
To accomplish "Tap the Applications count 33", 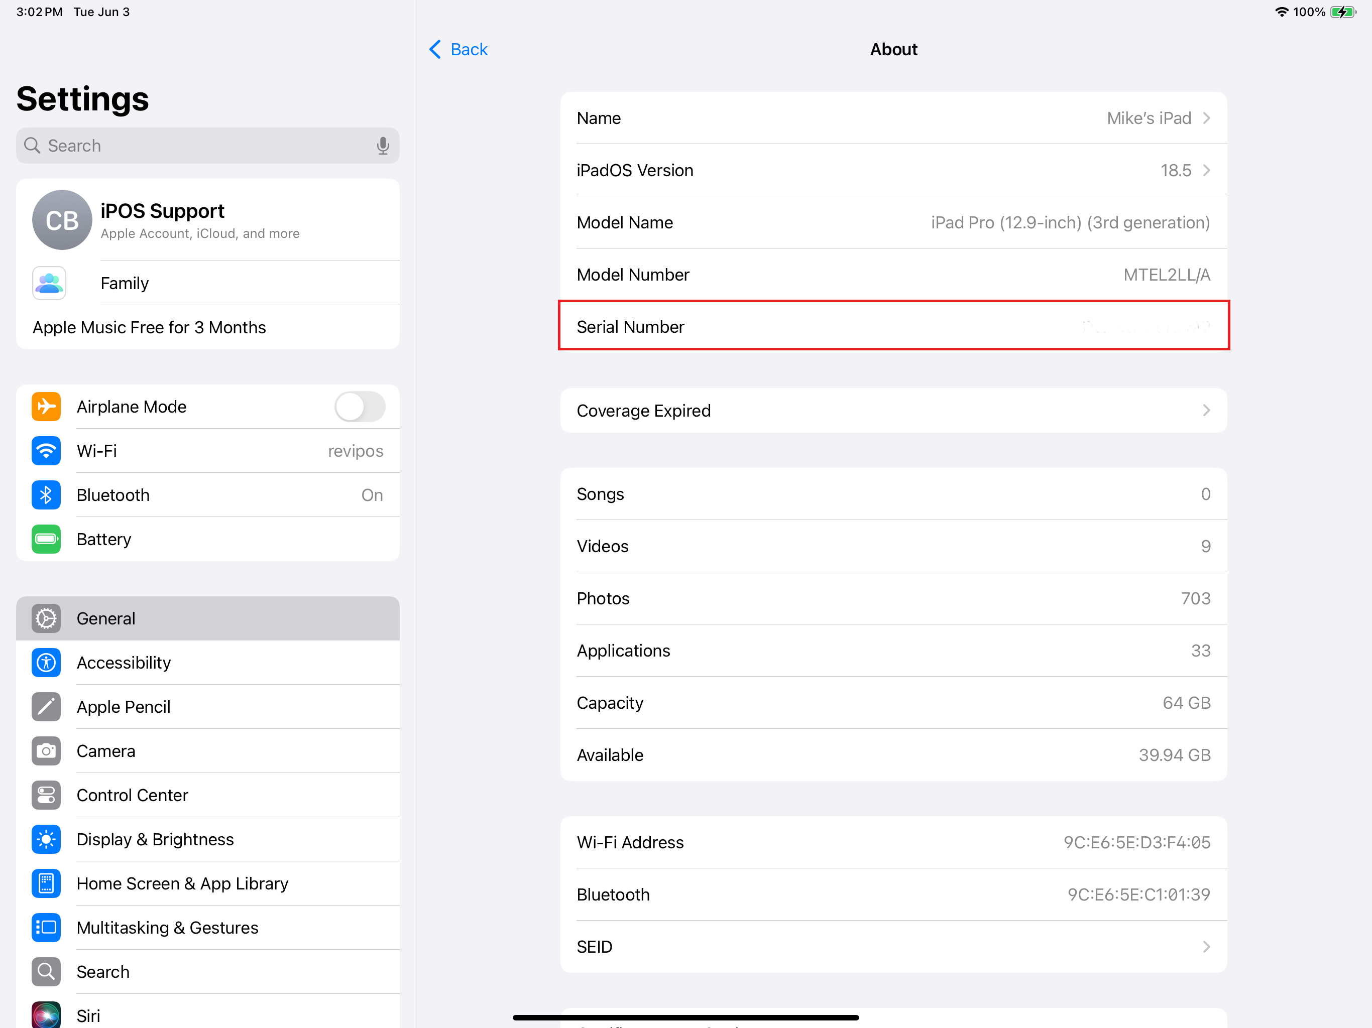I will coord(1201,651).
